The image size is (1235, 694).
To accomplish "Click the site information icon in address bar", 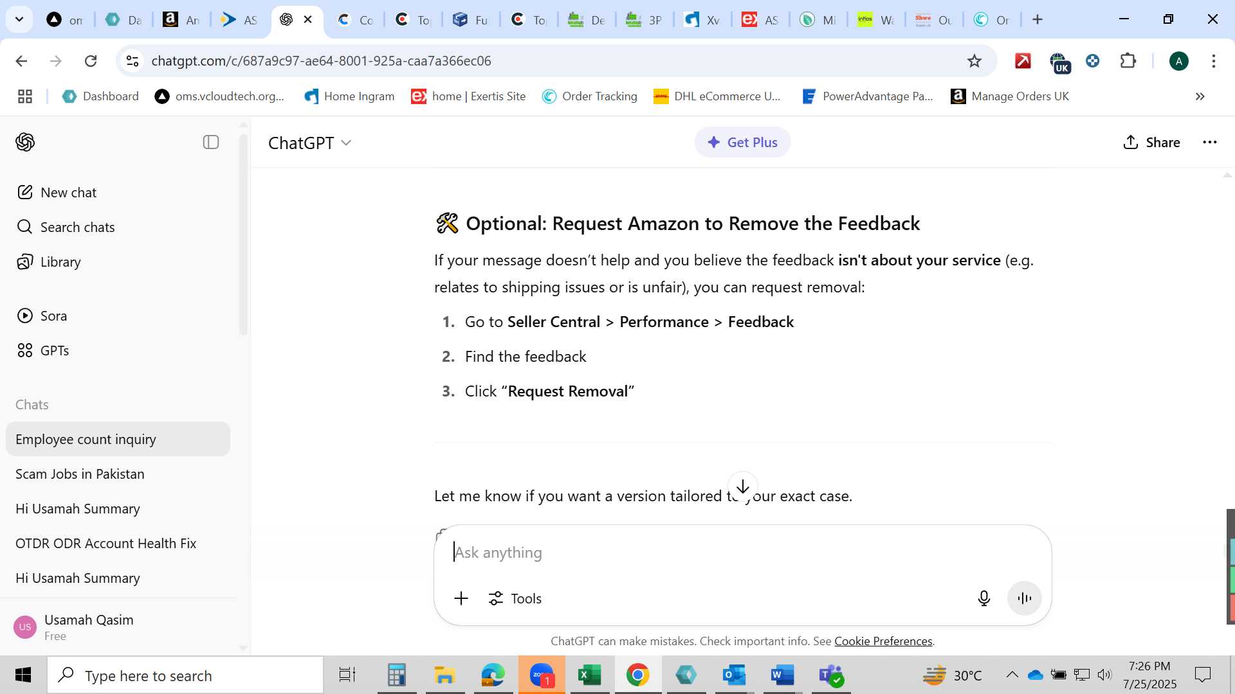I will [x=132, y=60].
